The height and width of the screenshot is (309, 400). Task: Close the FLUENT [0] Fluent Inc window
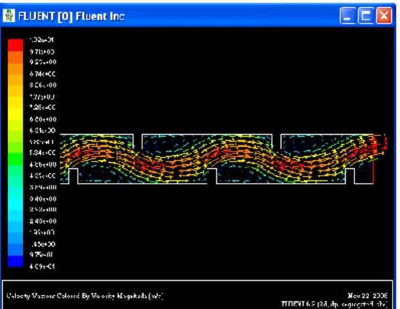tap(384, 16)
